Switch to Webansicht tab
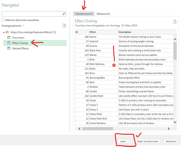Viewport: 181px width, 147px height. pos(103,14)
